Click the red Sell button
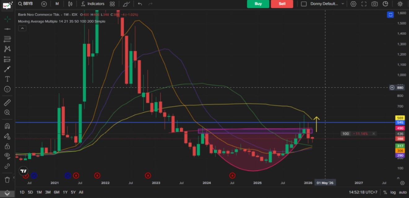Image resolution: width=409 pixels, height=198 pixels. (x=282, y=4)
